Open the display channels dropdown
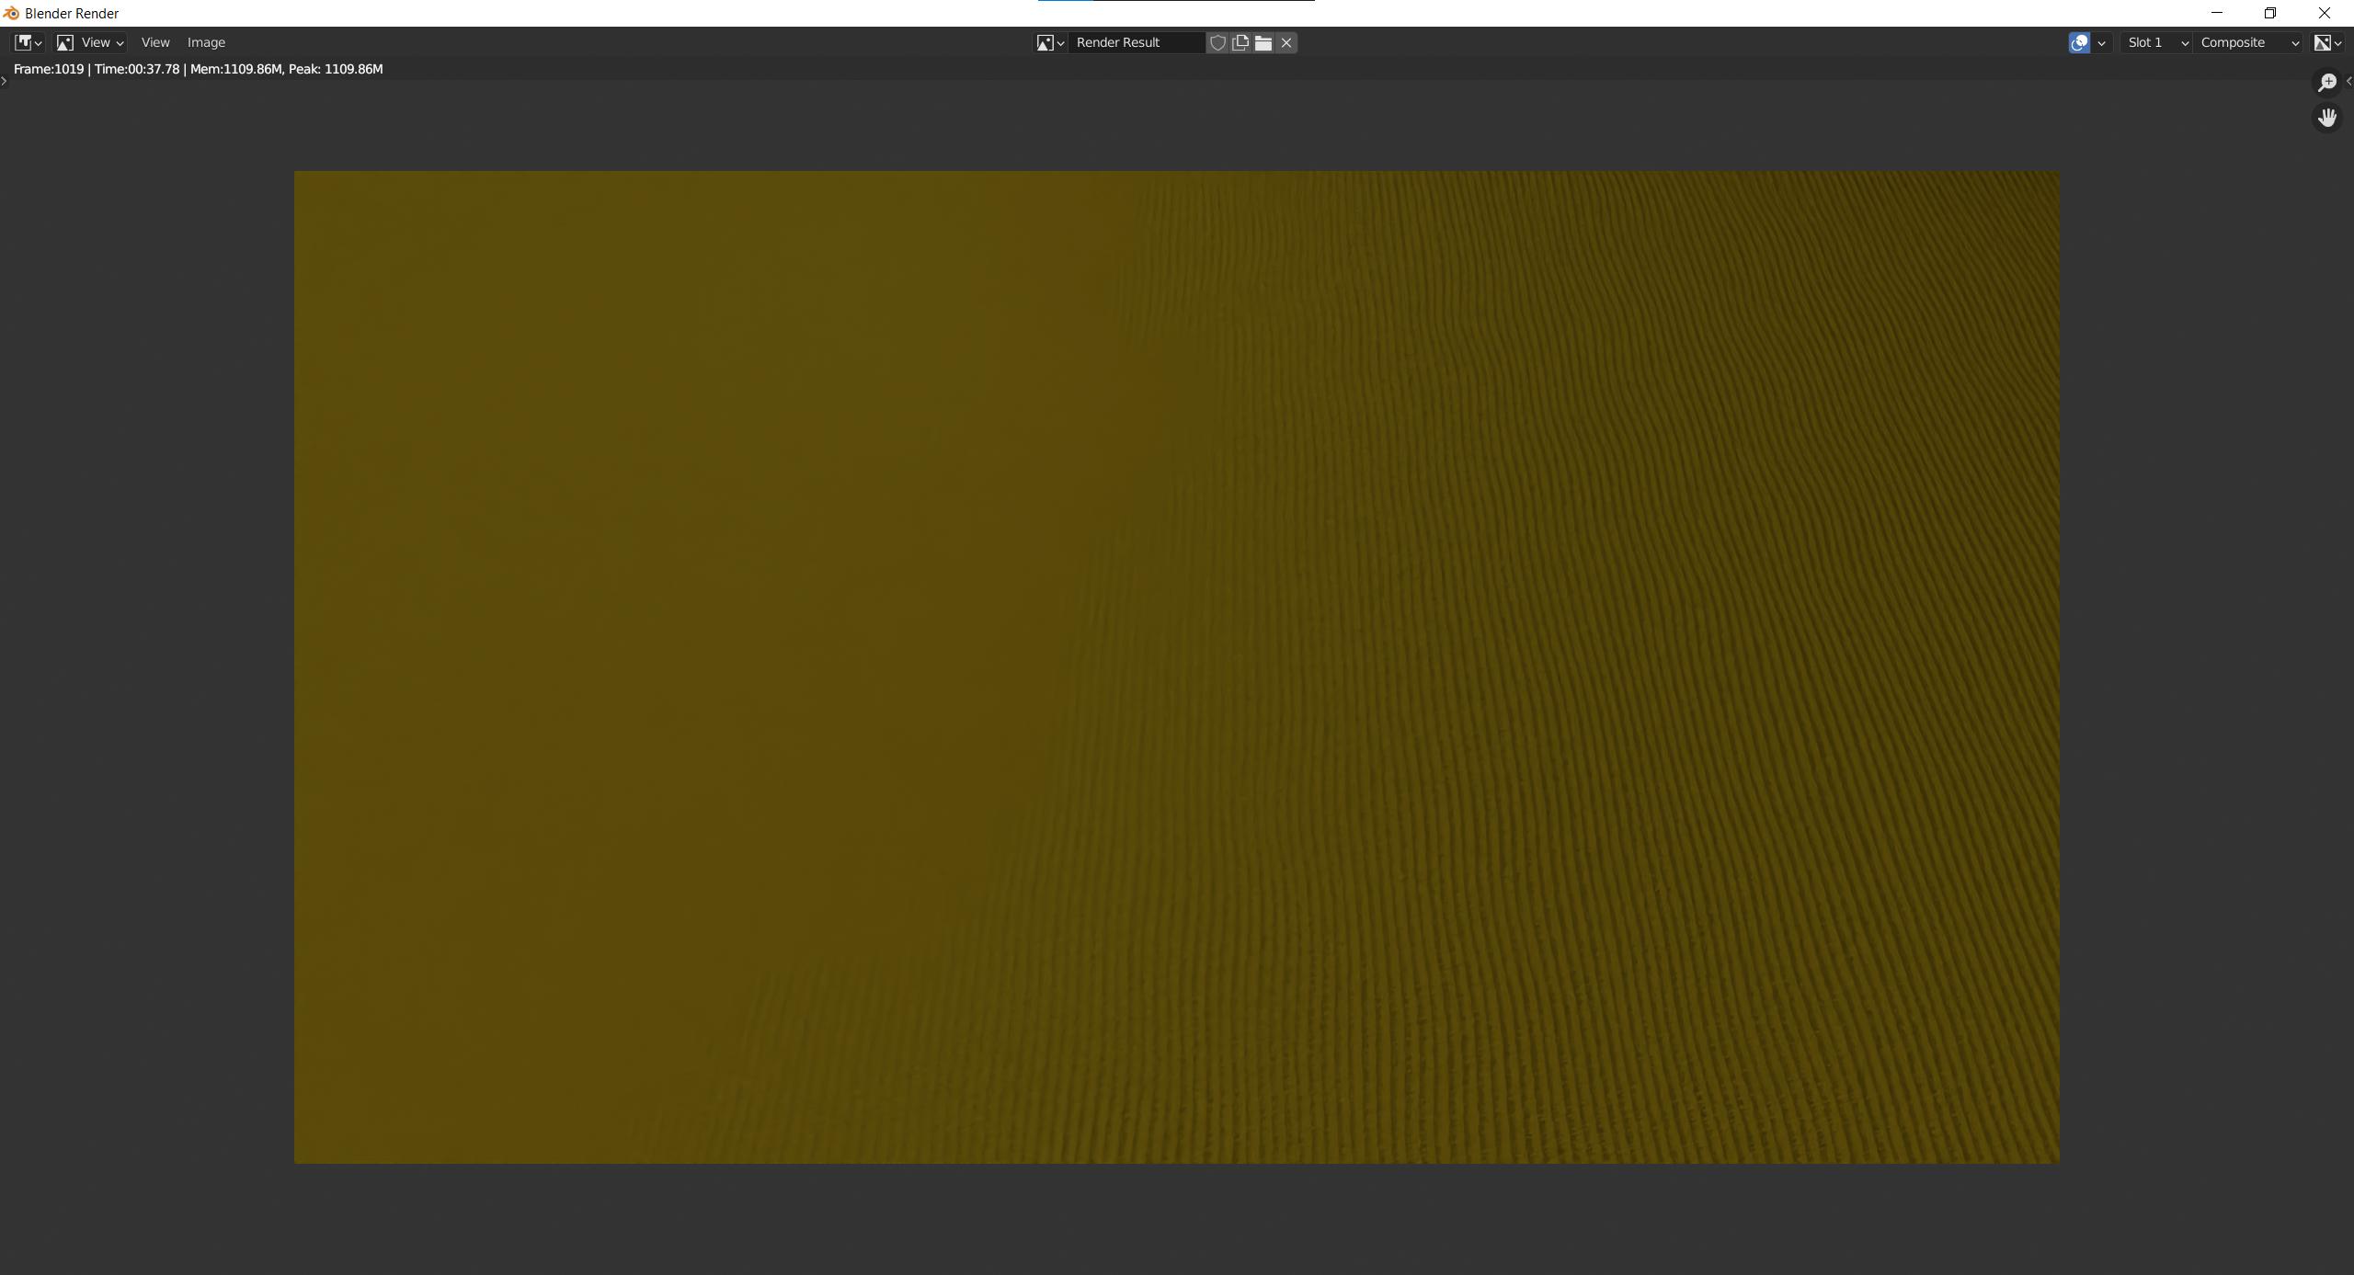Screen dimensions: 2354x1275 [x=2327, y=42]
